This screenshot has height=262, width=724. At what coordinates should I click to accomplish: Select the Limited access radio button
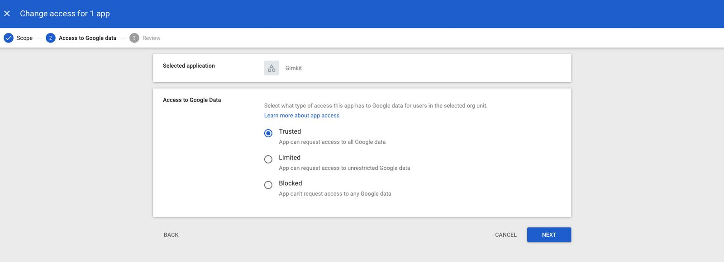[268, 159]
